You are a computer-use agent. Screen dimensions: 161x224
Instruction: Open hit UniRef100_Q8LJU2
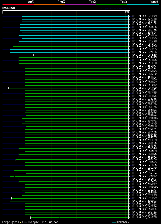coord(144,24)
